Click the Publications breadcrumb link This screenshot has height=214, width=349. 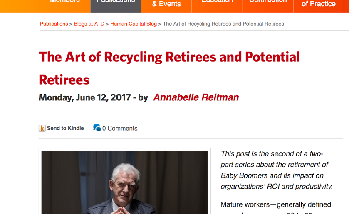[54, 24]
